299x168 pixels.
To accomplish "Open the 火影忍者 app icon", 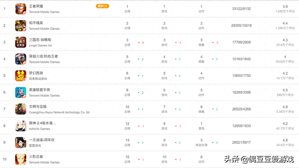I will [x=21, y=159].
